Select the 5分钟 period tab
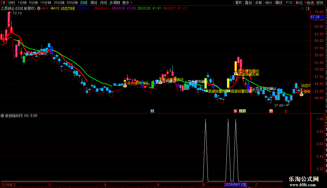The image size is (327, 188). pyautogui.click(x=33, y=3)
